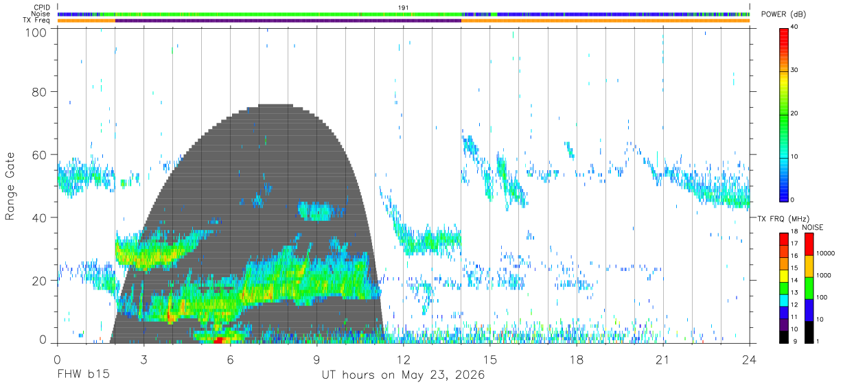Screen dimensions: 843x389
Task: Click Range Gate axis tick 20
Action: [x=41, y=281]
